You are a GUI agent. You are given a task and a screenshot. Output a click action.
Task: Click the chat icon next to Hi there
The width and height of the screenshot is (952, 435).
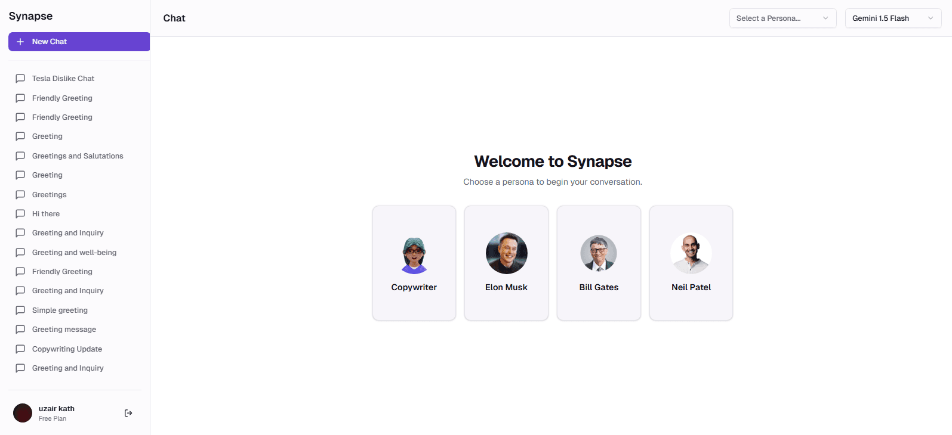(20, 214)
